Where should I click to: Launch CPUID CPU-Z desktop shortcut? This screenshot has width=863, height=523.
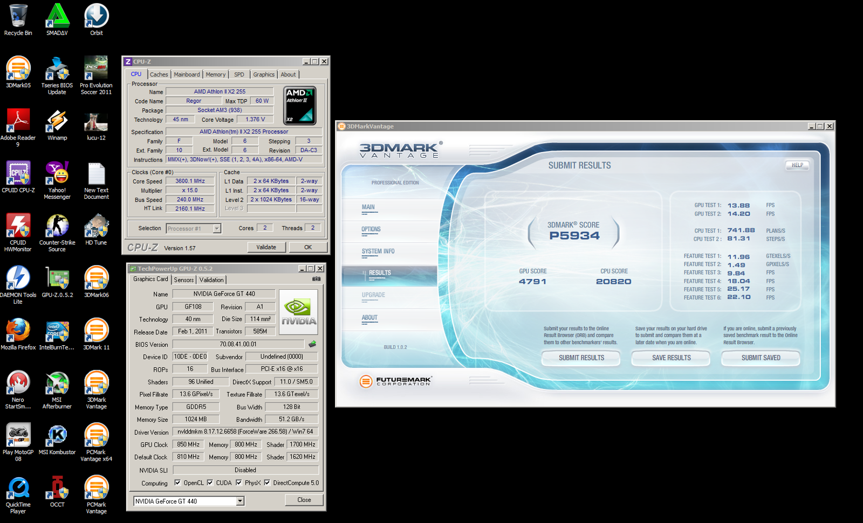tap(18, 177)
